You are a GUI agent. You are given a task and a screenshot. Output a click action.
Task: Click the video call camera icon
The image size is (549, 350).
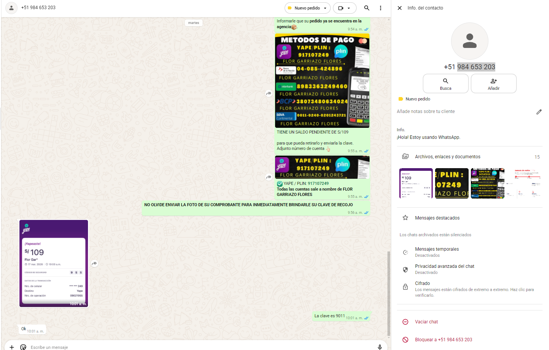click(341, 8)
